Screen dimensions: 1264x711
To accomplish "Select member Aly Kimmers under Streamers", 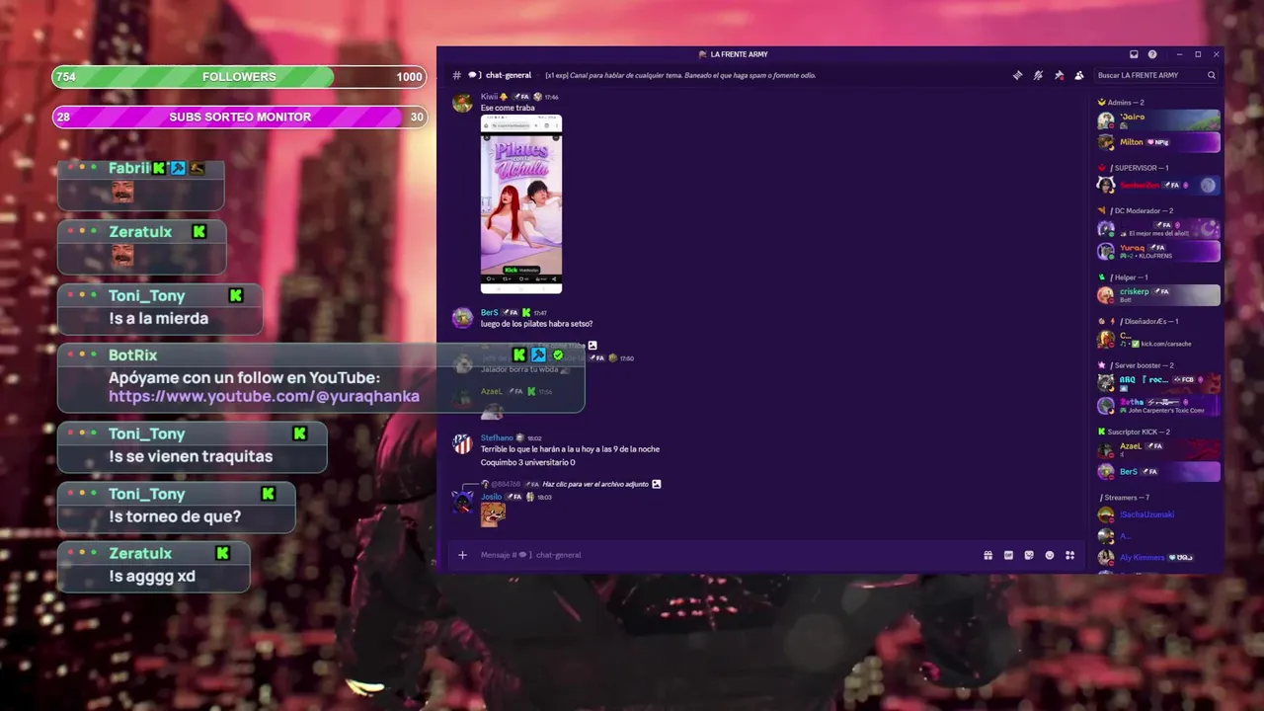I will click(x=1158, y=558).
